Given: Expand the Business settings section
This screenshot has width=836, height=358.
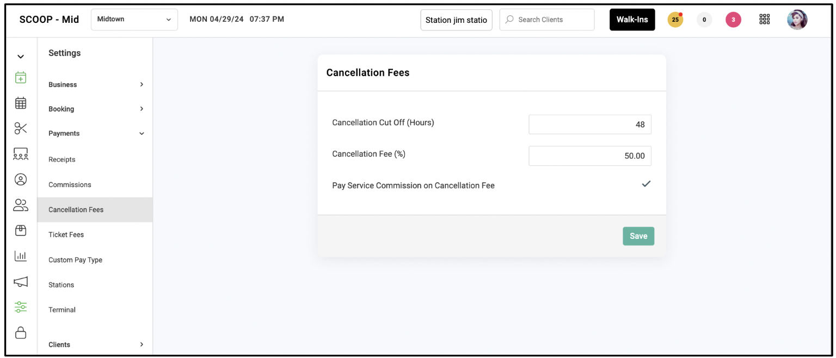Looking at the screenshot, I should tap(96, 84).
